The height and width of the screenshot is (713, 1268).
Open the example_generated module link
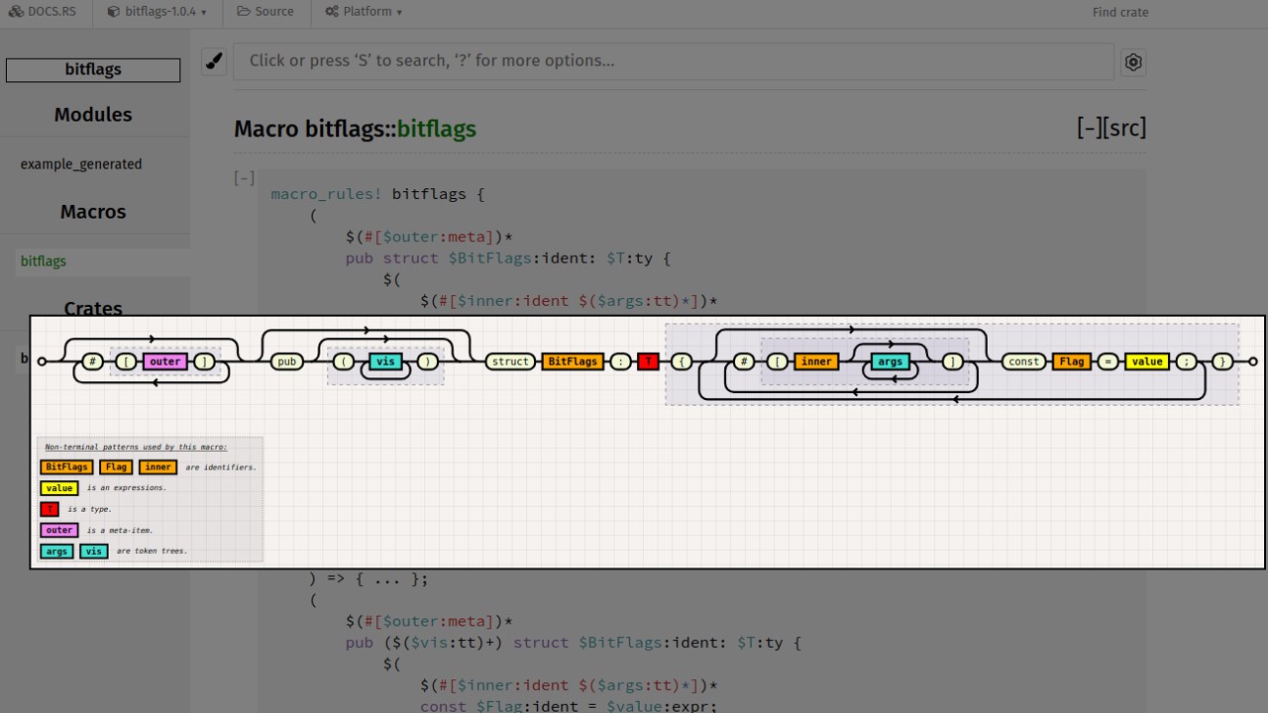tap(81, 164)
